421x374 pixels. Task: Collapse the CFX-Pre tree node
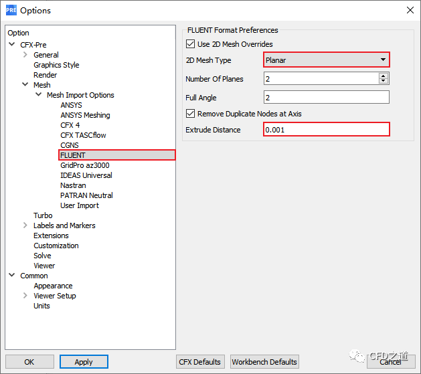click(12, 45)
